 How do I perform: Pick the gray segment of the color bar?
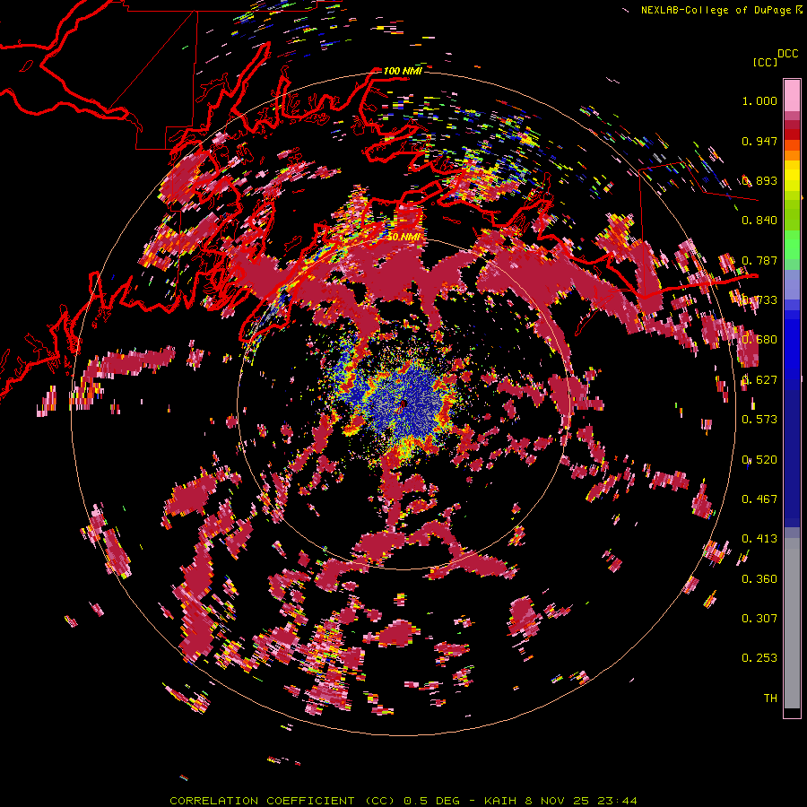(792, 623)
